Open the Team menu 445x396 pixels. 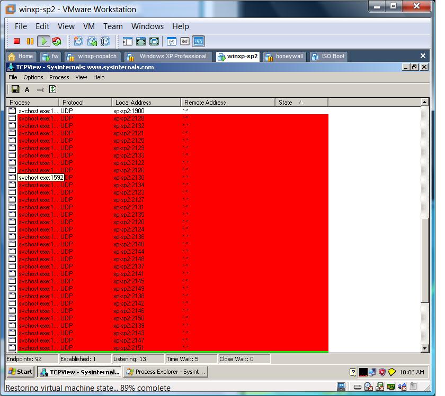tap(113, 26)
